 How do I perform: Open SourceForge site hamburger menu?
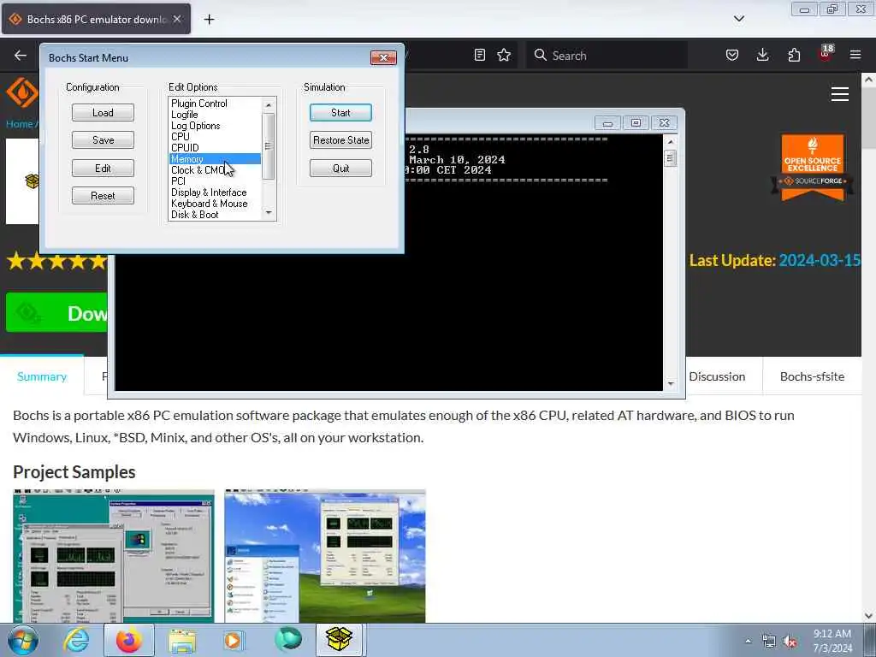click(x=840, y=94)
